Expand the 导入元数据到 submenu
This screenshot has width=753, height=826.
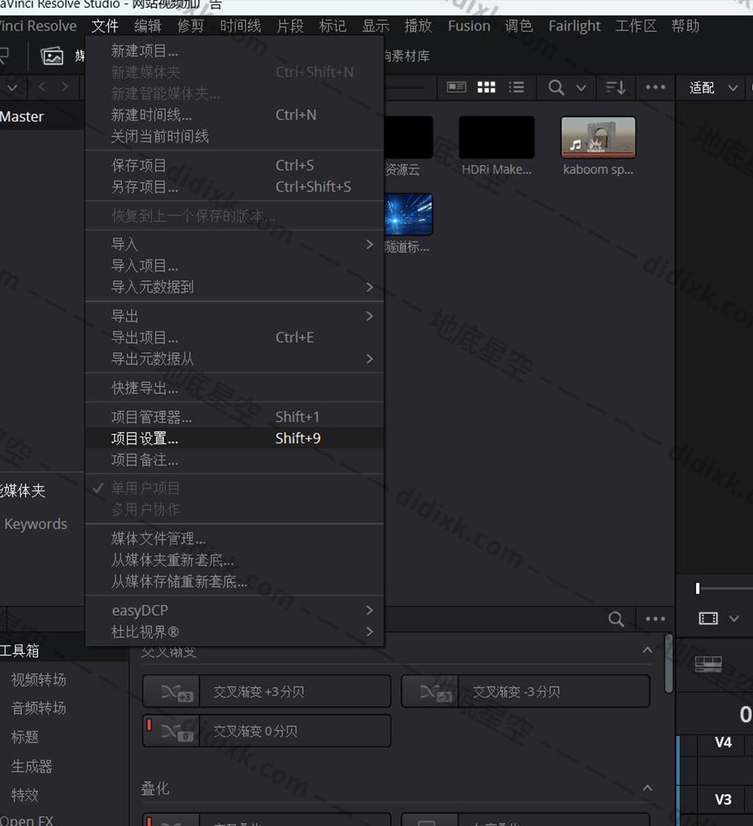(x=369, y=287)
